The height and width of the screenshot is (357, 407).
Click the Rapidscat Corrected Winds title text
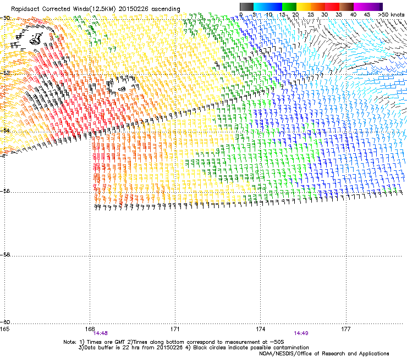pyautogui.click(x=96, y=9)
